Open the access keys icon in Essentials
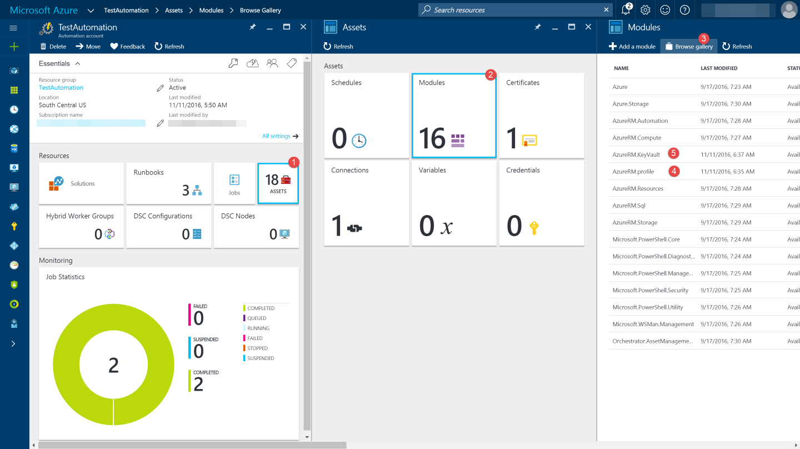Image resolution: width=800 pixels, height=449 pixels. click(233, 63)
